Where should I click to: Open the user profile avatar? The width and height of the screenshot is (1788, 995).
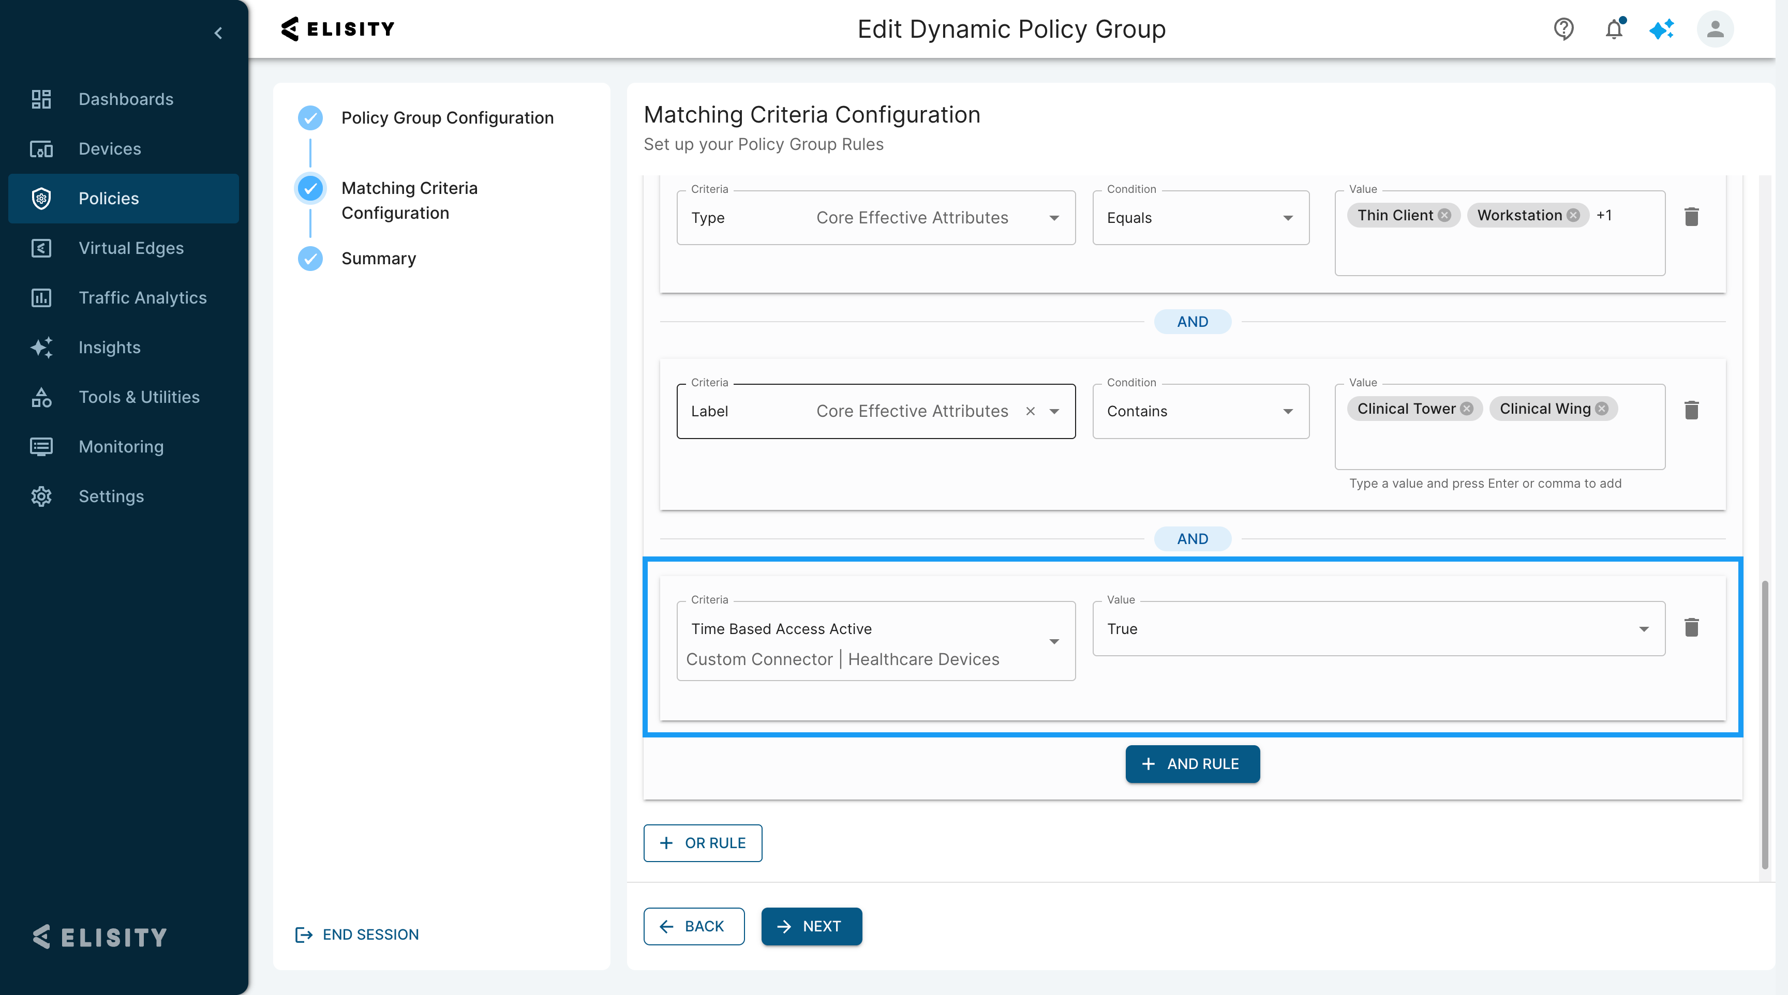pos(1715,29)
